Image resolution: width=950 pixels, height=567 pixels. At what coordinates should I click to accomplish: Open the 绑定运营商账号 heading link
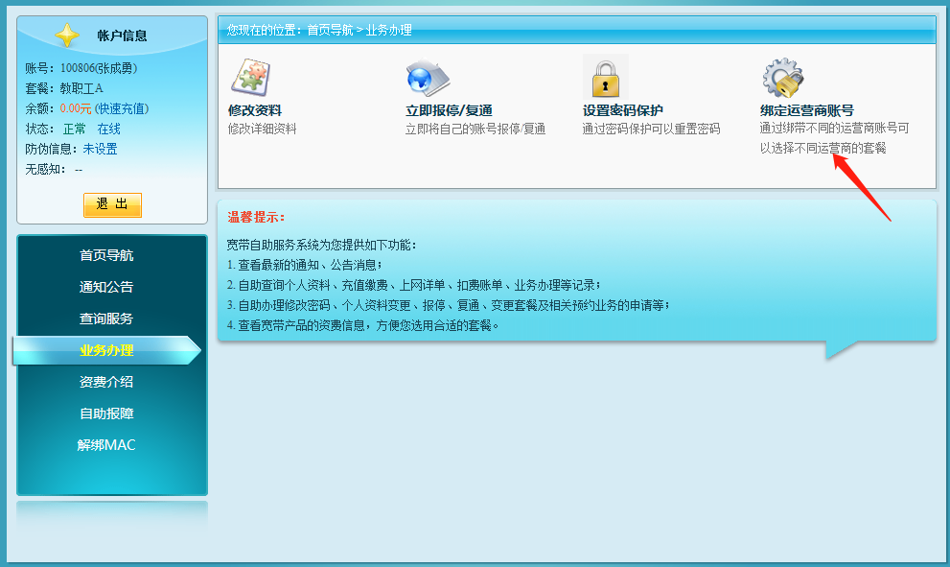tap(807, 110)
